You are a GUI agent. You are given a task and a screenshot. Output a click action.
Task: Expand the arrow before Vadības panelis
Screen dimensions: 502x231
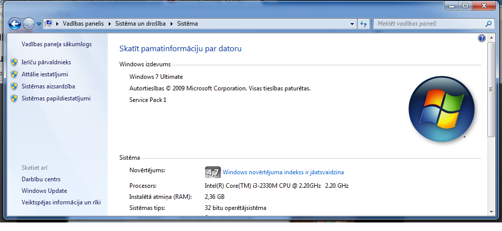(x=57, y=24)
